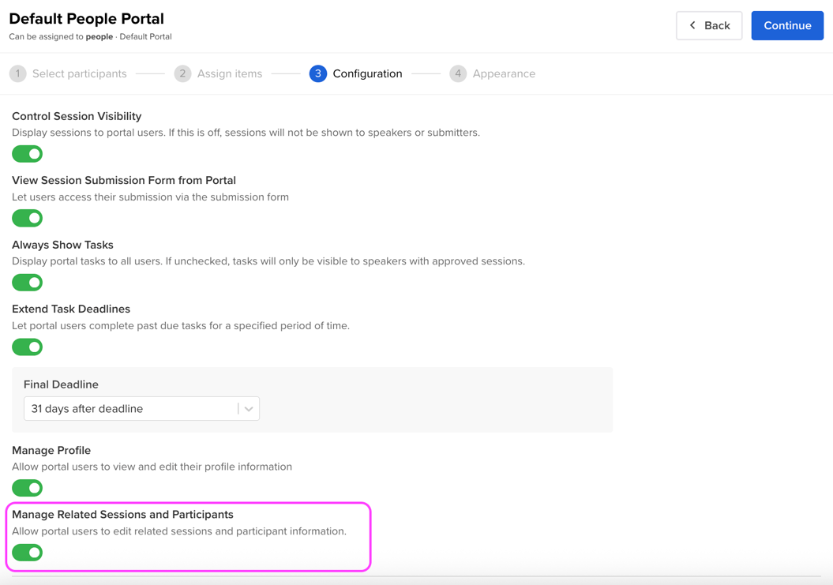
Task: Expand the Final Deadline chevron arrow
Action: (249, 409)
